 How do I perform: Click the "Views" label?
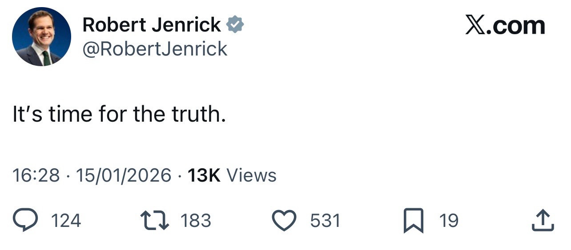coord(252,175)
